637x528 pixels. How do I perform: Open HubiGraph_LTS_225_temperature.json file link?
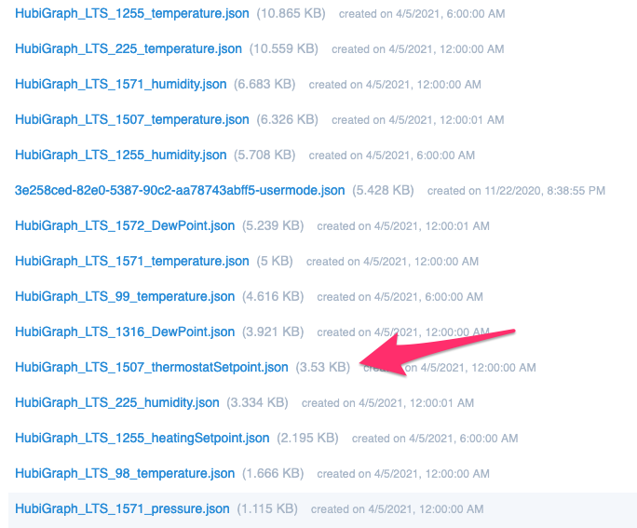point(129,49)
